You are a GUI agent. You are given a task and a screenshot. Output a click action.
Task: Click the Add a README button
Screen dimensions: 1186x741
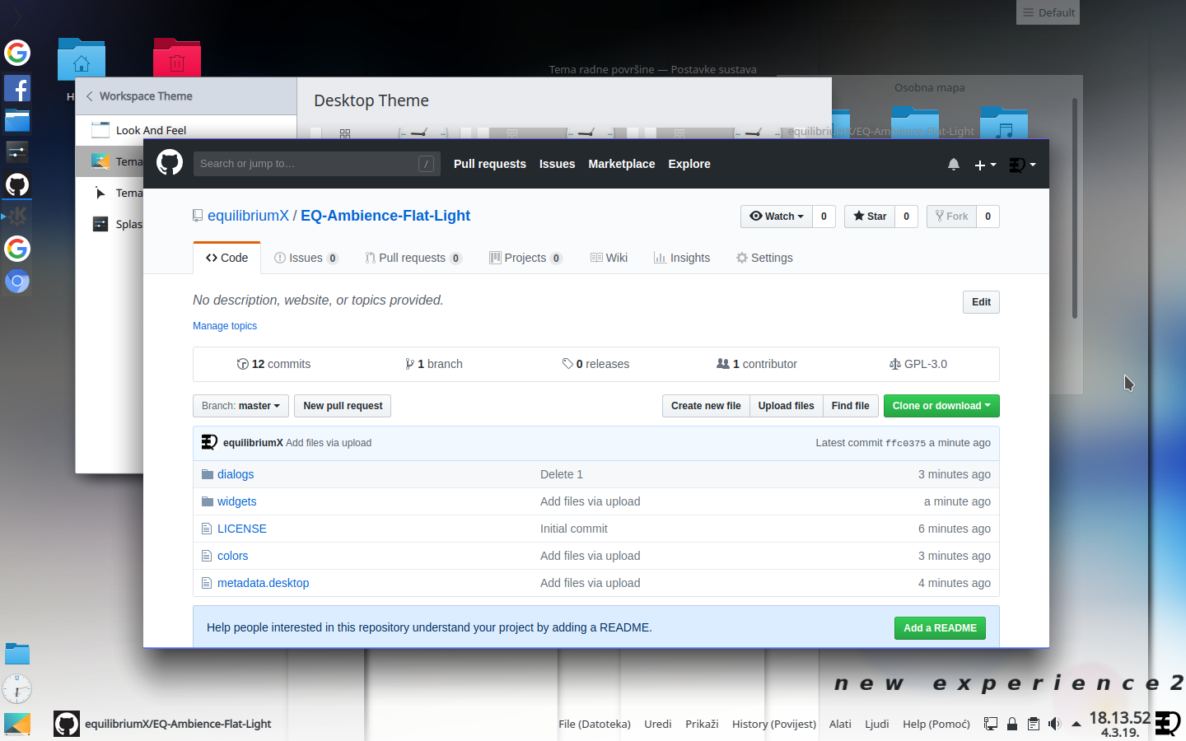tap(940, 628)
